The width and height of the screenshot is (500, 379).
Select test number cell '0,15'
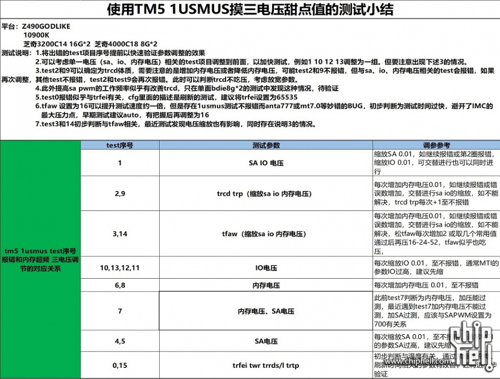coord(120,365)
